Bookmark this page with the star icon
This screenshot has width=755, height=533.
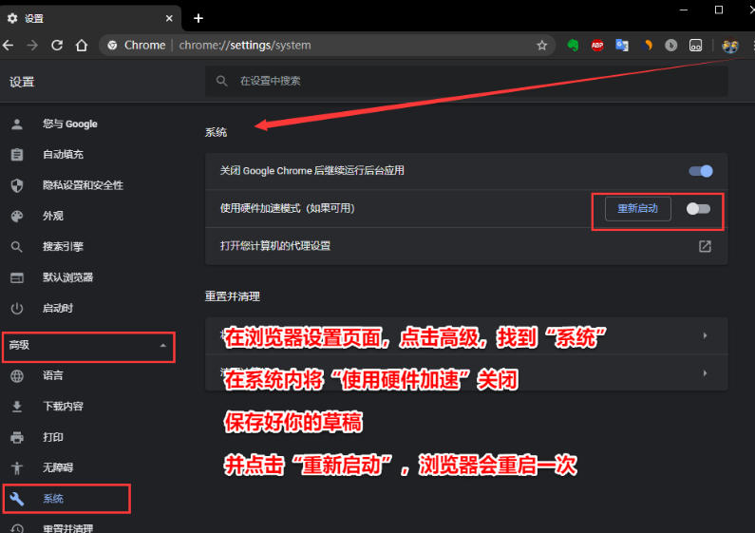click(541, 45)
